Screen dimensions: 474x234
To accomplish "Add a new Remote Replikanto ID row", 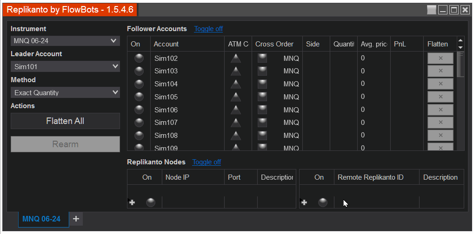I will [x=304, y=202].
